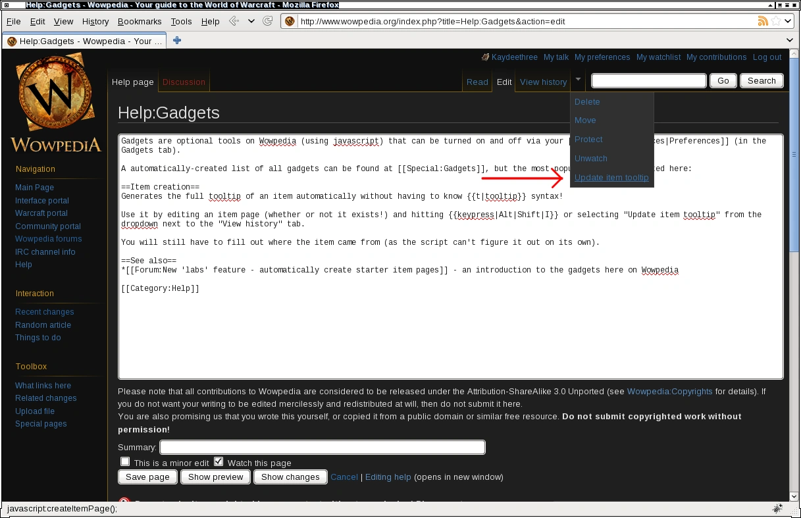The image size is (801, 518).
Task: Bookmark page with star icon
Action: coord(776,21)
